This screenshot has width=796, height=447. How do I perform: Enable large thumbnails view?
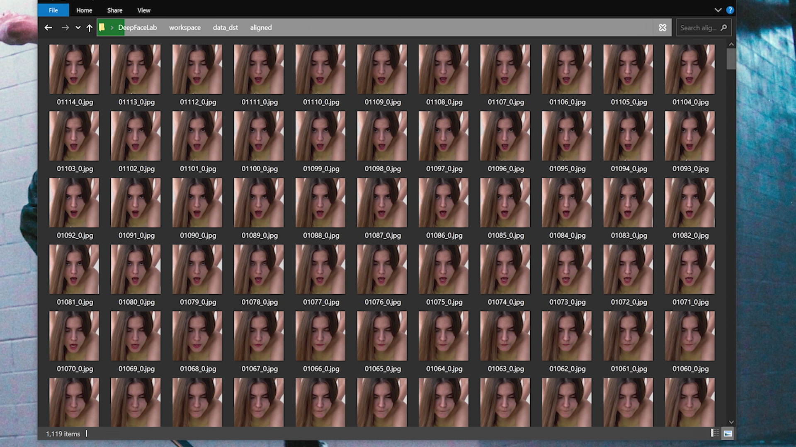coord(728,433)
